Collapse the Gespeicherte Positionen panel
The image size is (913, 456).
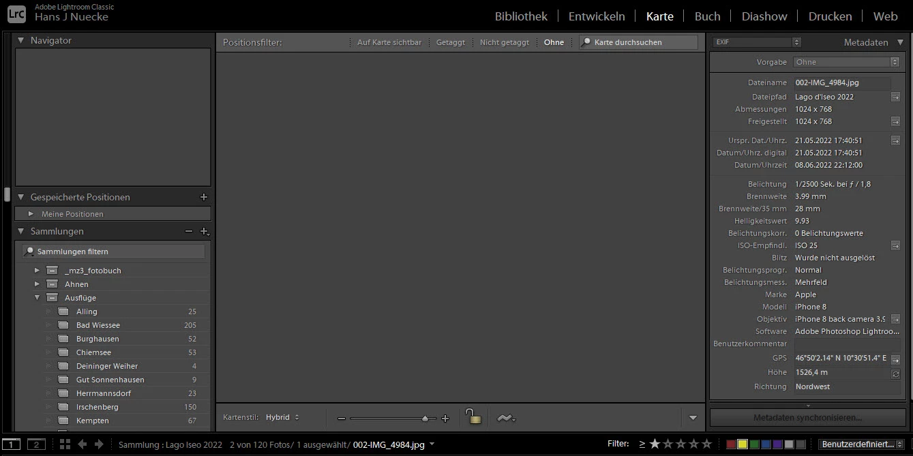(x=20, y=197)
